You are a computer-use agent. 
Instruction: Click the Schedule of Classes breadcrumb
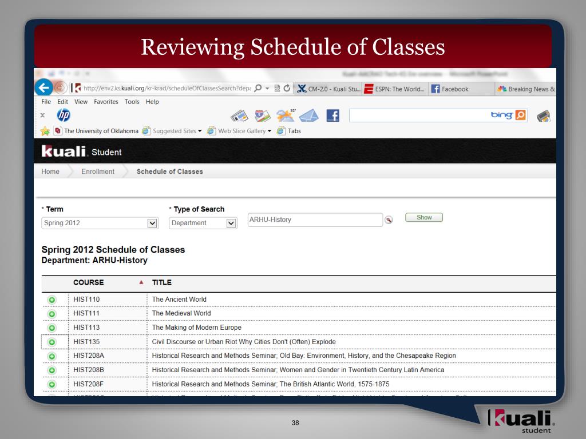click(x=169, y=171)
